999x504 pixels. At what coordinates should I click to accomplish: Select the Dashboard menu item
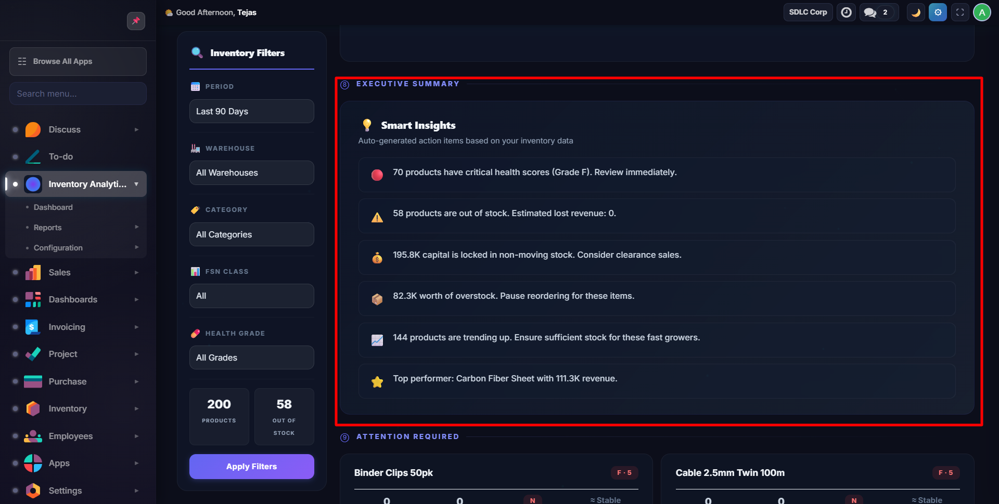coord(53,207)
